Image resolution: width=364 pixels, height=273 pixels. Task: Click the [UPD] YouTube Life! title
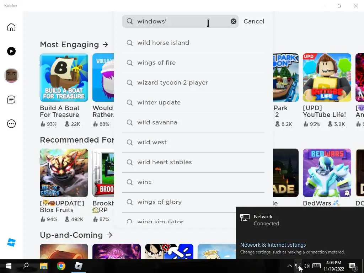point(324,111)
